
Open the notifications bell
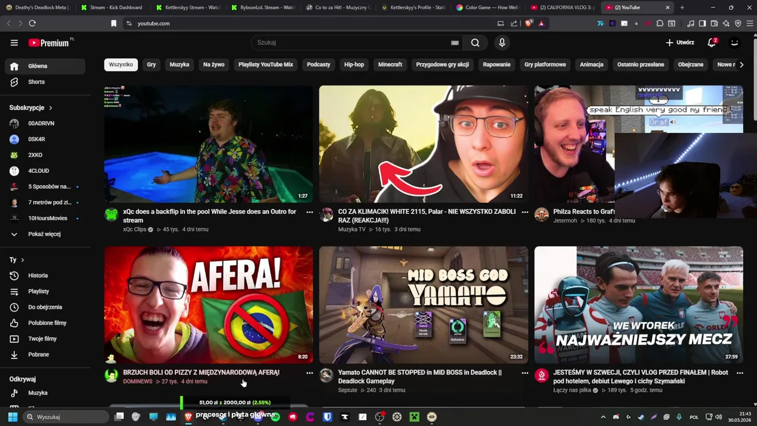point(712,43)
